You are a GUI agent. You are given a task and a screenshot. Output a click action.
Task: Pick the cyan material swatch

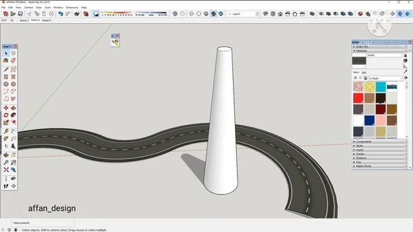(381, 87)
